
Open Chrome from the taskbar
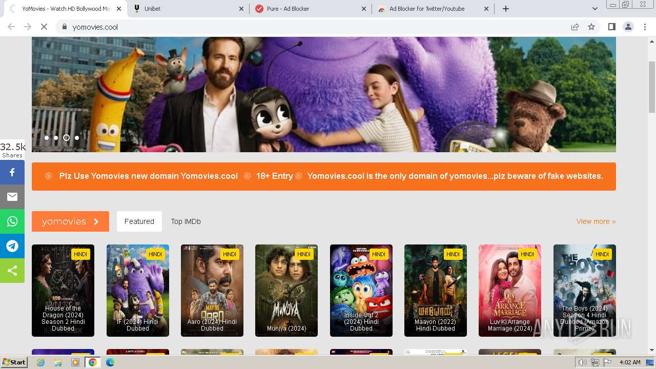(93, 362)
